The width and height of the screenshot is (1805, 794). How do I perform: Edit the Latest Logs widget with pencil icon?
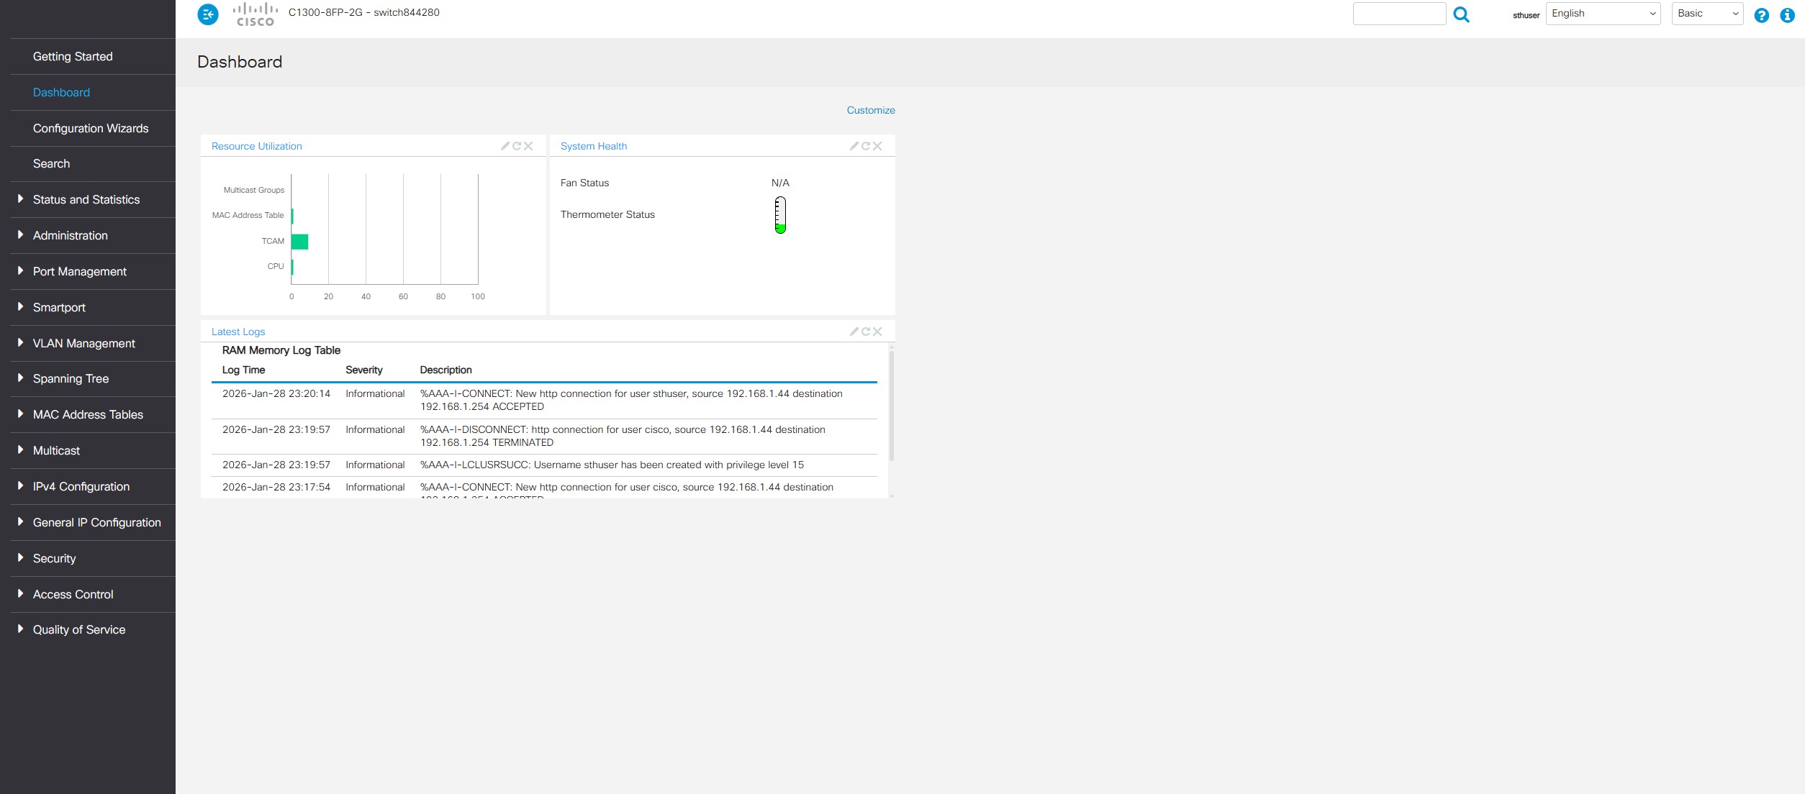(854, 332)
